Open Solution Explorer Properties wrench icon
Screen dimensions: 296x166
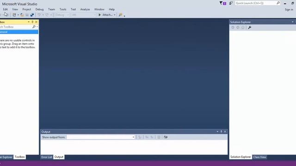point(250,28)
